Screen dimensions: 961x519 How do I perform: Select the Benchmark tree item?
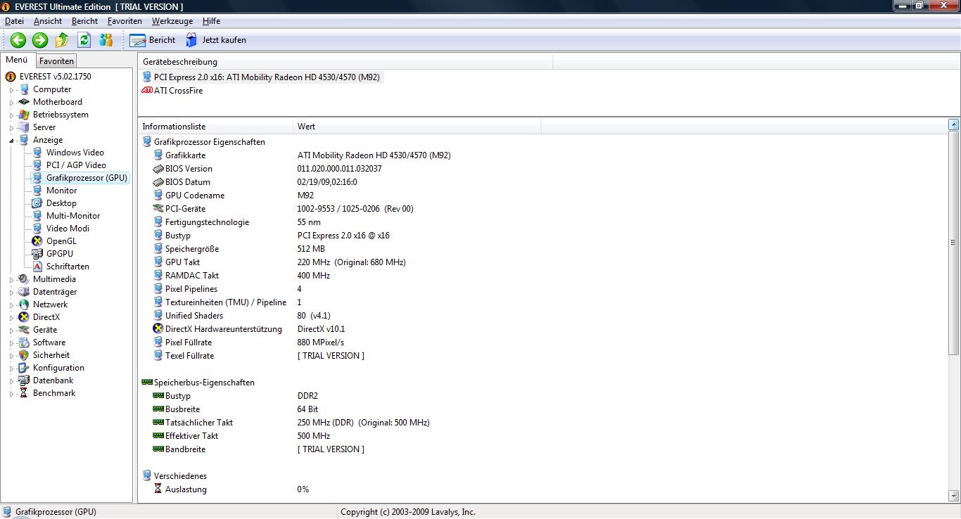[x=53, y=393]
